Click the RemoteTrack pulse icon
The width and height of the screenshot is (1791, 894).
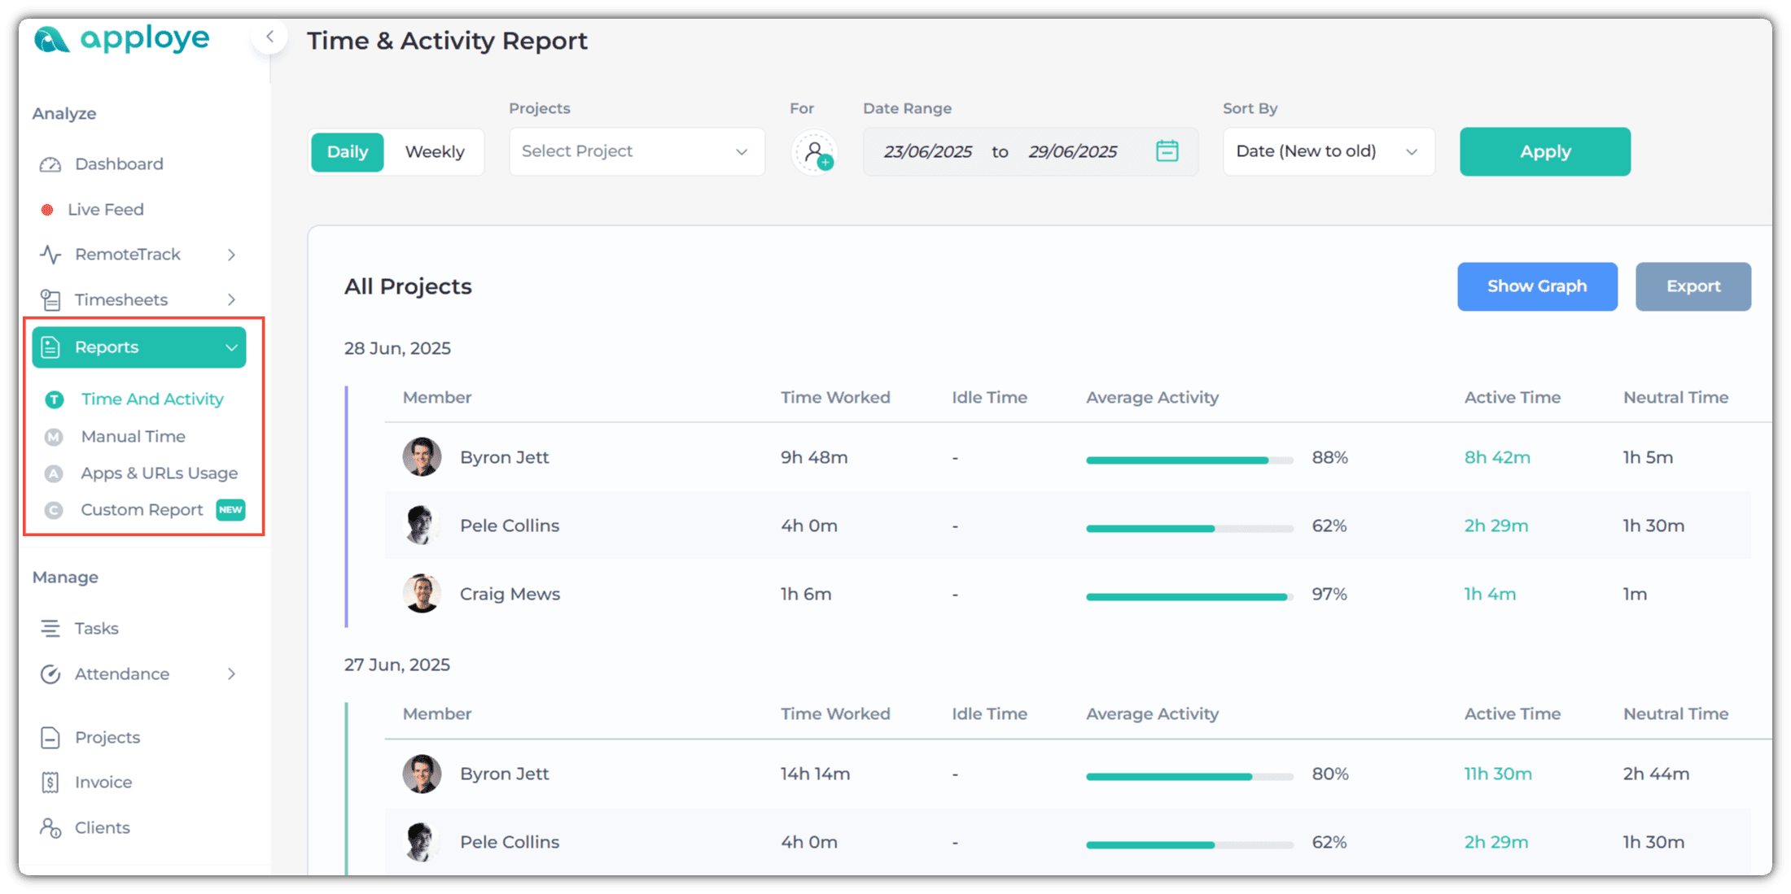(50, 255)
